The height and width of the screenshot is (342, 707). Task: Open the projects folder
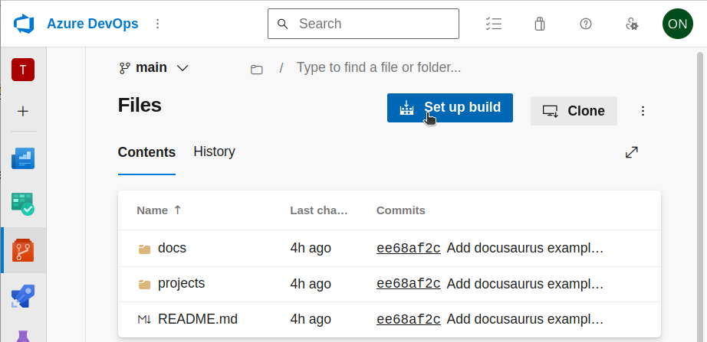point(181,284)
